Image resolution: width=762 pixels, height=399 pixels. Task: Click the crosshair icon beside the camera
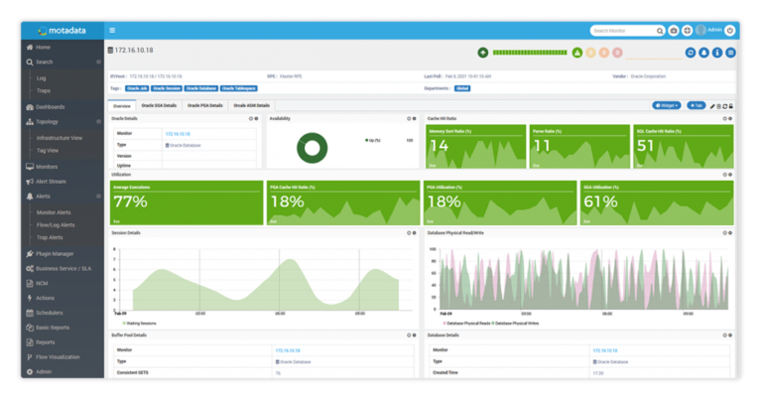(687, 31)
